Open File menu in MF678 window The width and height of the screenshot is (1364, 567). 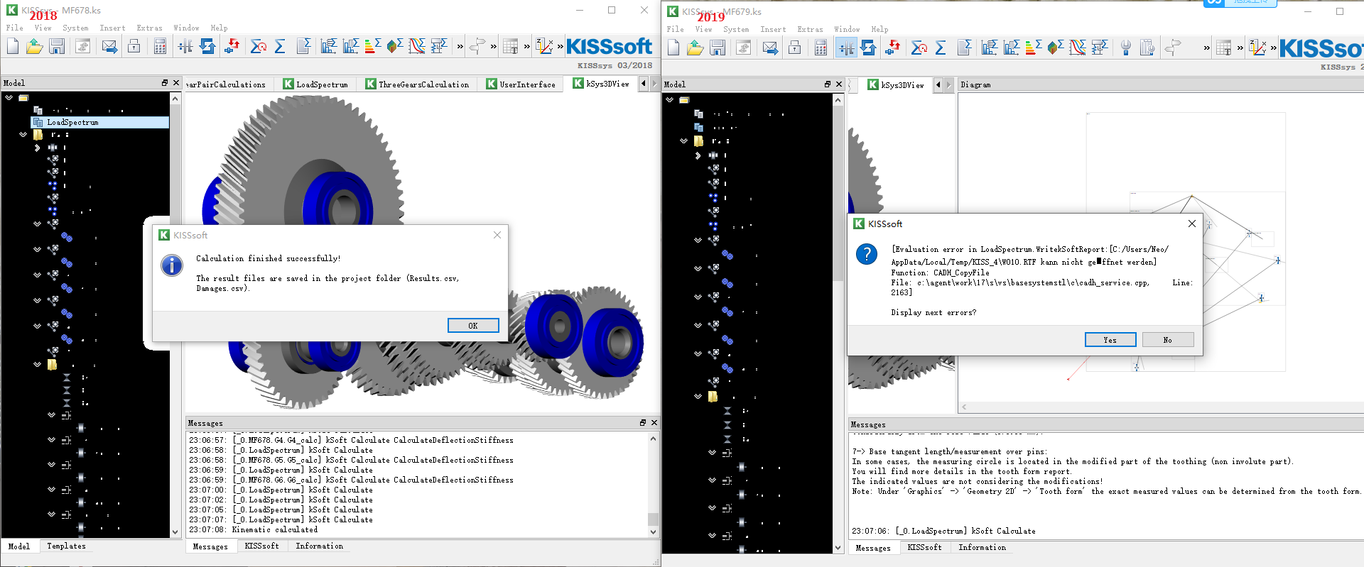pos(15,28)
